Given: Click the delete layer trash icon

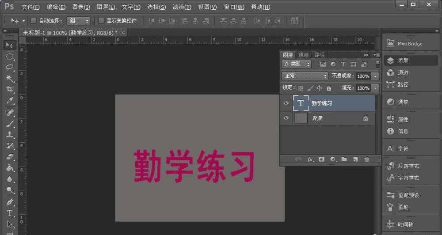Looking at the screenshot, I should [x=366, y=159].
